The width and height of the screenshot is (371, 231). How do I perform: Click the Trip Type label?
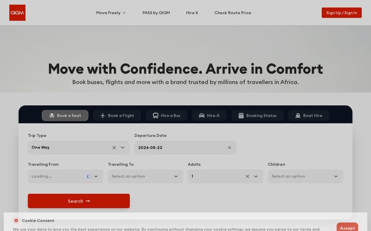[37, 136]
